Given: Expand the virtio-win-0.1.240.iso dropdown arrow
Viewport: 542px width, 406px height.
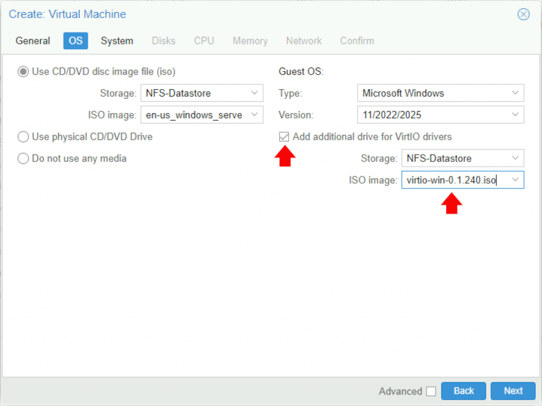Looking at the screenshot, I should pyautogui.click(x=515, y=180).
